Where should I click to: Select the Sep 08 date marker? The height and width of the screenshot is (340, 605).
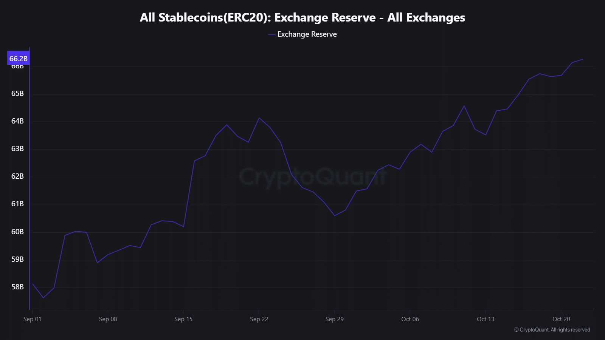pyautogui.click(x=108, y=319)
